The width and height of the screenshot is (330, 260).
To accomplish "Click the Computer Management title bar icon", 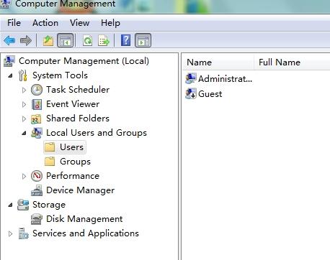I will click(x=5, y=4).
